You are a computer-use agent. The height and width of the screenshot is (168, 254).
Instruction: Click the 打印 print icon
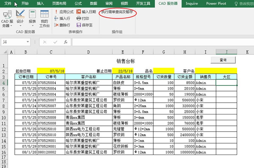tap(79, 19)
